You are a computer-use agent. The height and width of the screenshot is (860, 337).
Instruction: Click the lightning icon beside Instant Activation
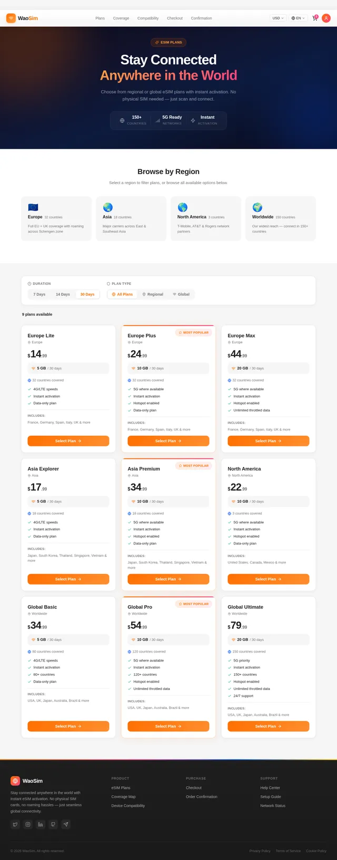(193, 120)
